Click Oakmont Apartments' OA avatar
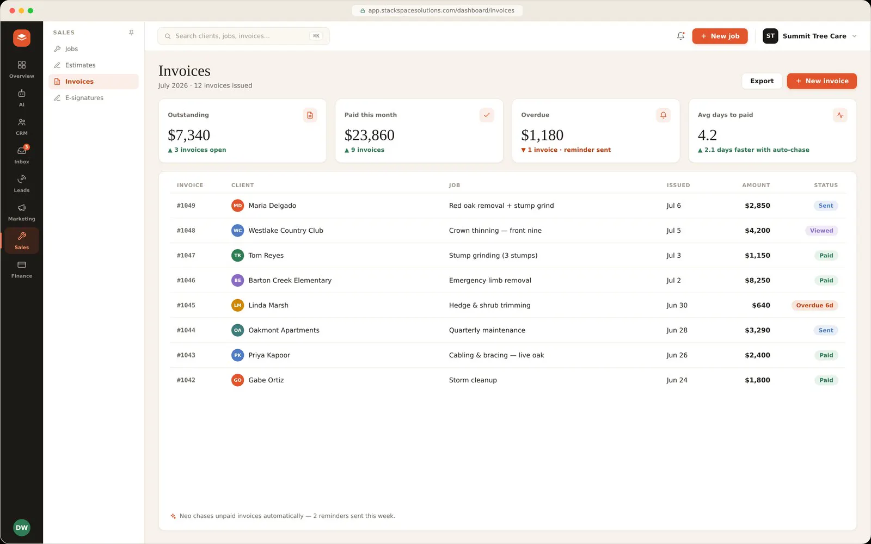 point(237,330)
